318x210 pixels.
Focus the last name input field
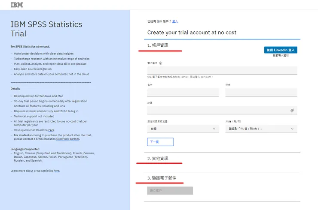coord(261,92)
